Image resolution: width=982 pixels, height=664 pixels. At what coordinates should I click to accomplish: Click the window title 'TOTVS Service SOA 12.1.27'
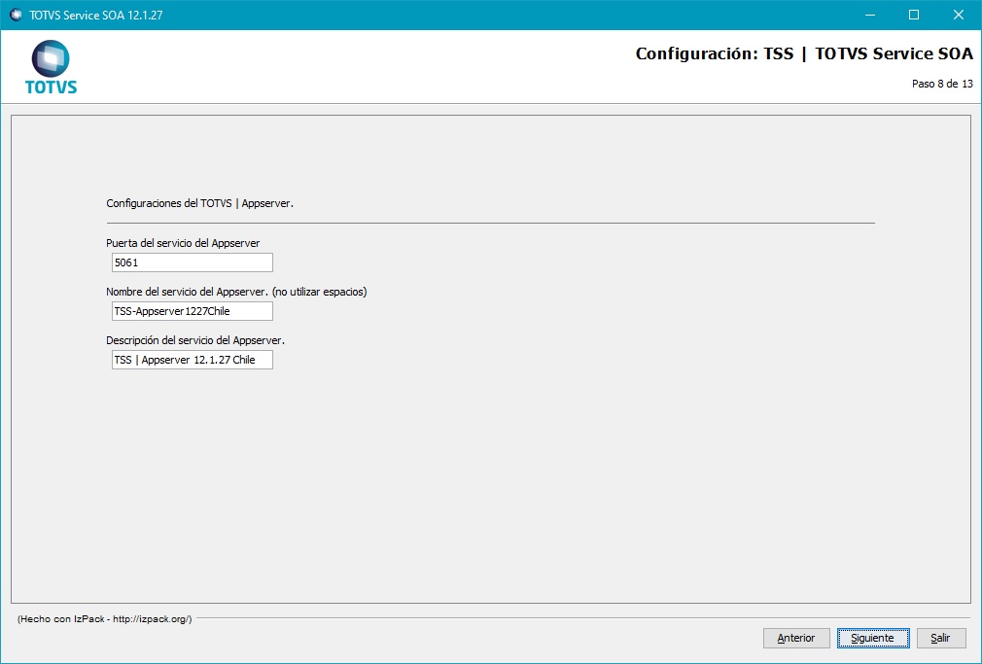click(x=96, y=15)
